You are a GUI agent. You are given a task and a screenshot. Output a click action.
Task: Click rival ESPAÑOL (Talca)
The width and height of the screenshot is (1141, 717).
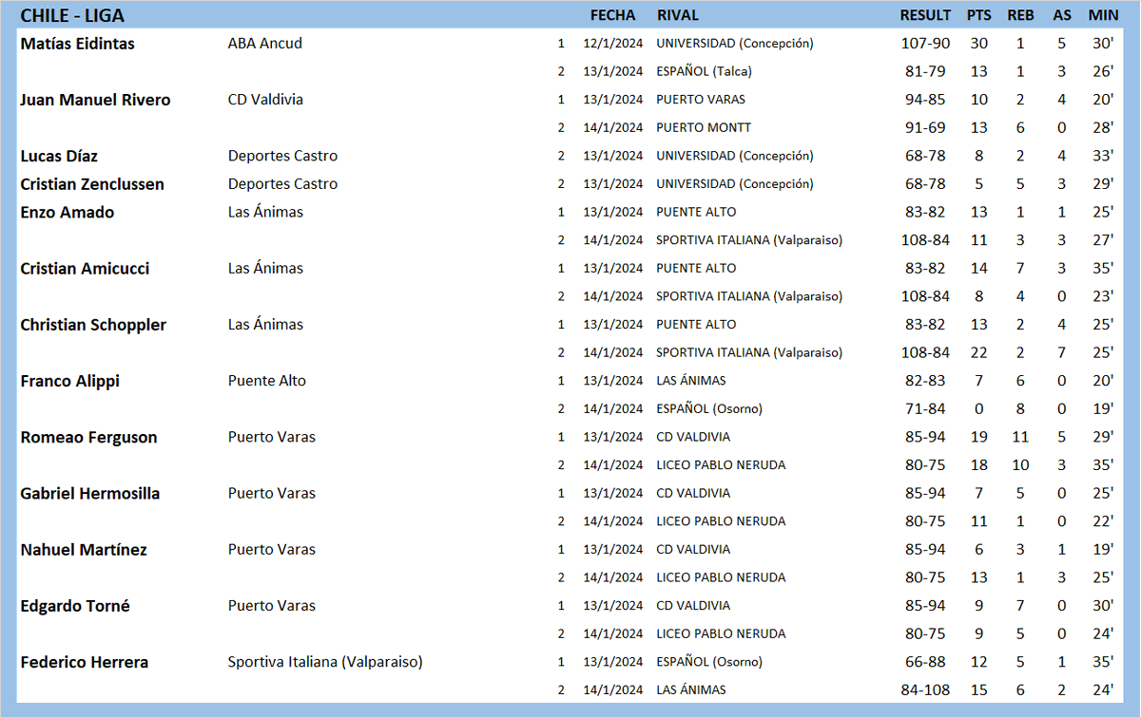[704, 71]
